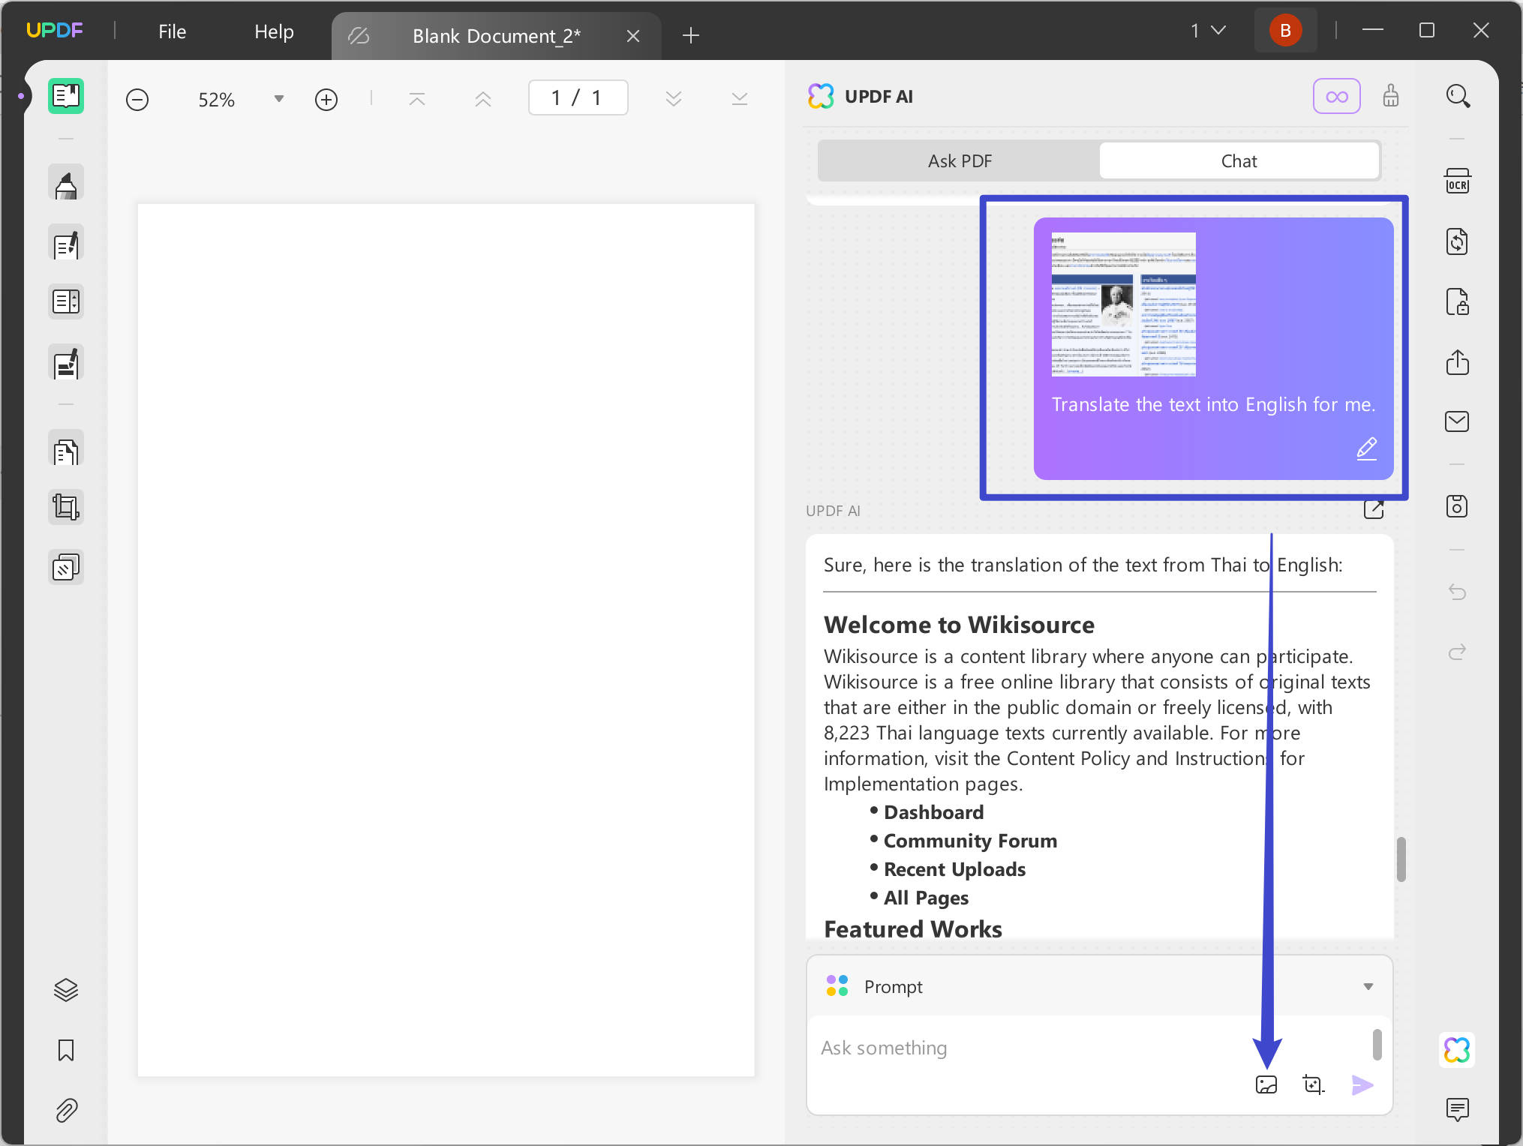Expand the zoom percentage dropdown
Image resolution: width=1523 pixels, height=1146 pixels.
[279, 99]
